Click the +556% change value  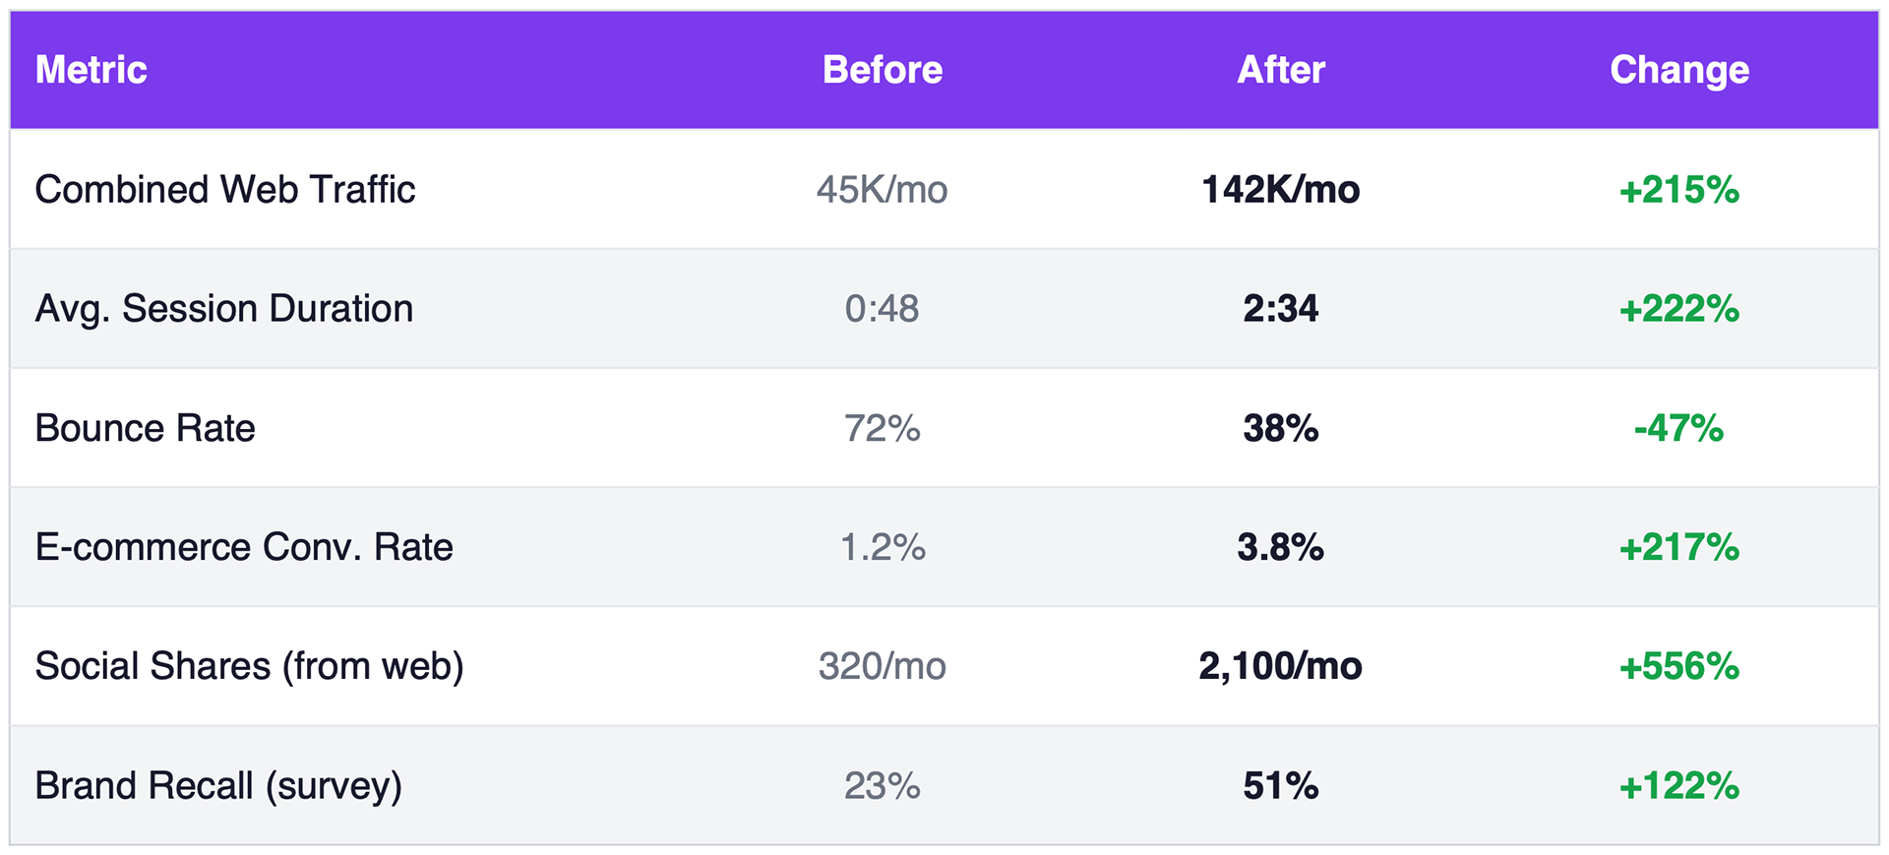(1679, 666)
